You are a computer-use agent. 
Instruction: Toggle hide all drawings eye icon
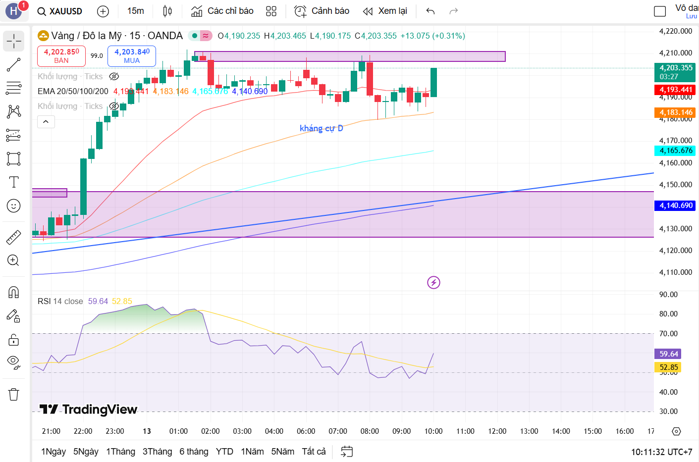pyautogui.click(x=13, y=362)
